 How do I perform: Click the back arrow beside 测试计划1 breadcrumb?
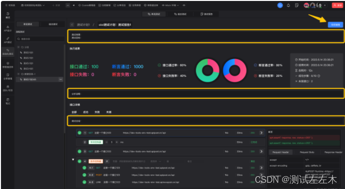pos(72,25)
